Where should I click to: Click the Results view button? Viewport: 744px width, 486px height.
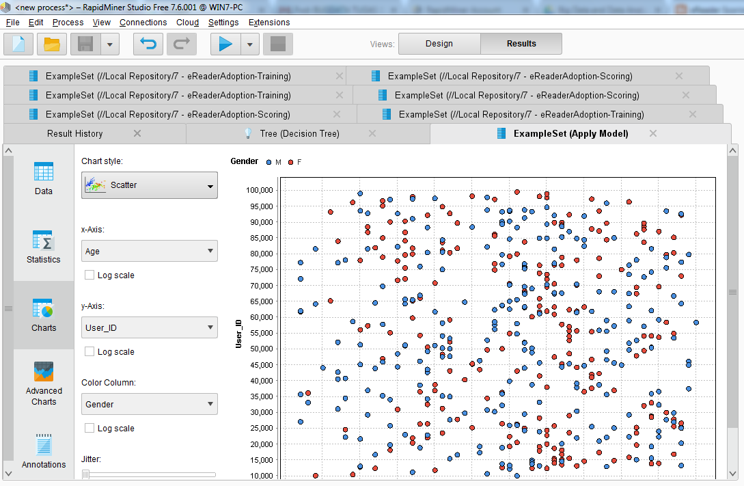[521, 43]
